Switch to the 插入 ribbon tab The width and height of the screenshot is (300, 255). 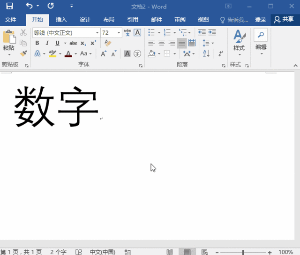tap(61, 20)
